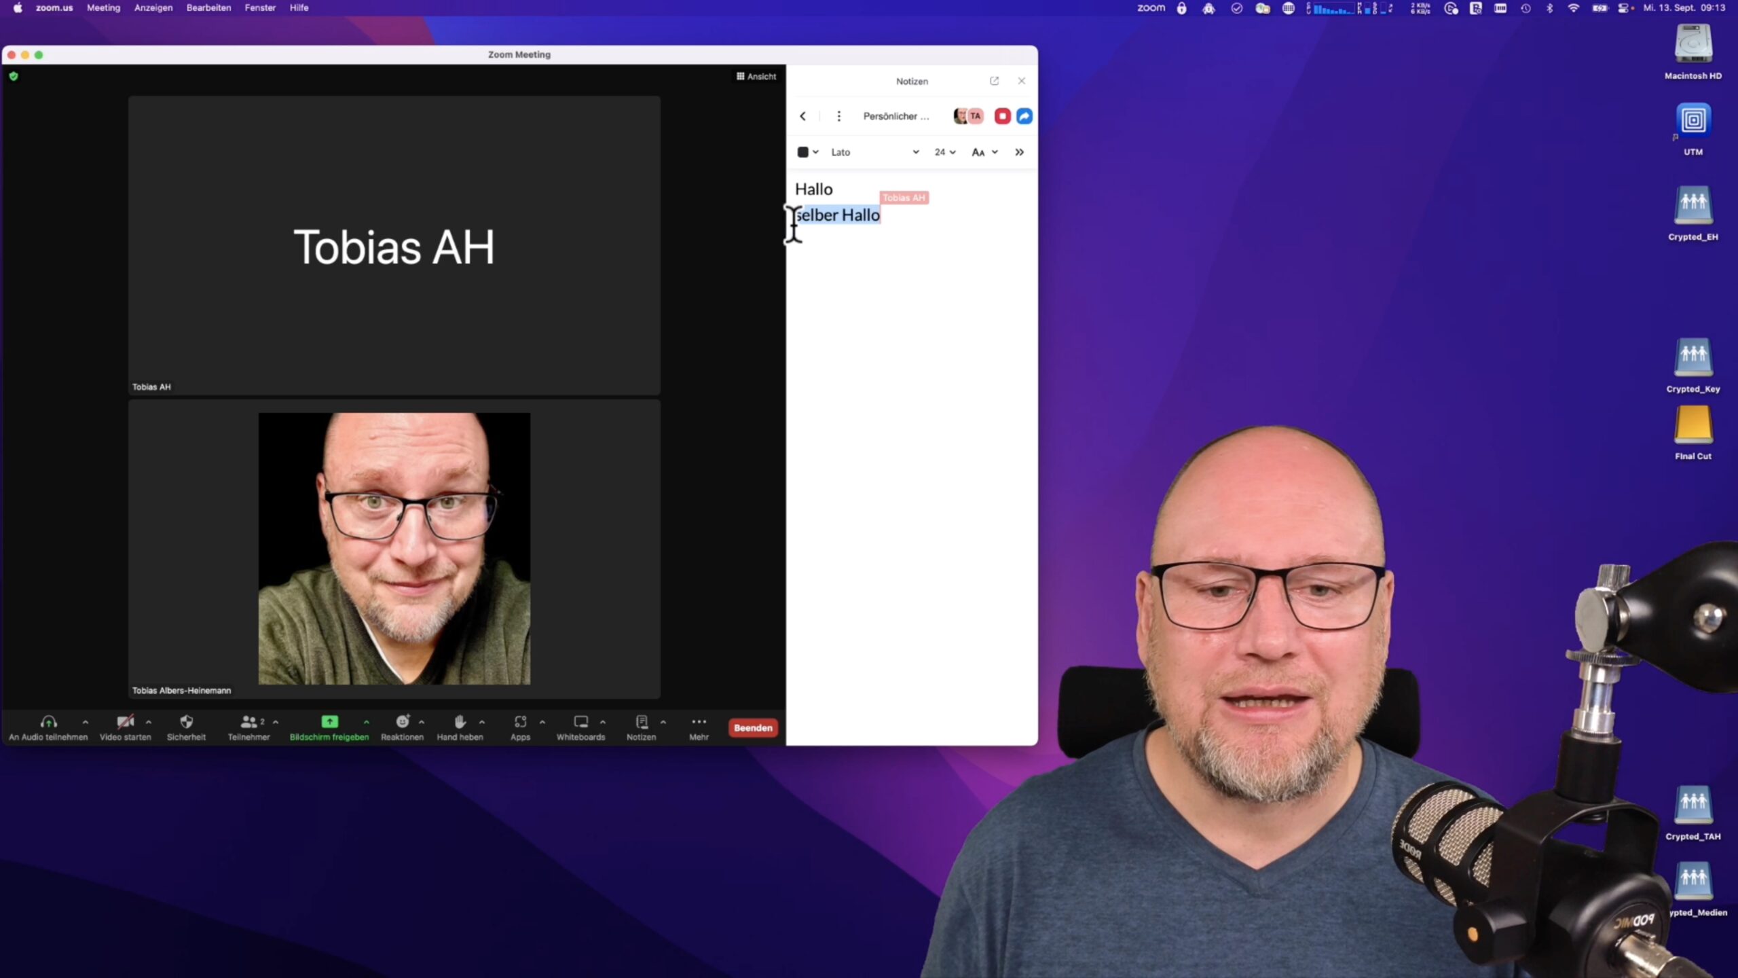The width and height of the screenshot is (1738, 978).
Task: Expand audio options arrow next to headphones
Action: [x=86, y=722]
